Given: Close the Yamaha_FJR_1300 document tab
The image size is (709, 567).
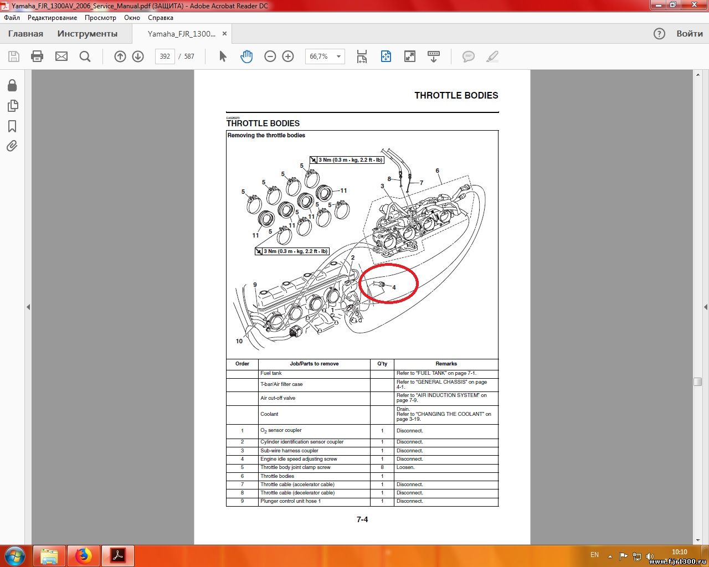Looking at the screenshot, I should (224, 34).
